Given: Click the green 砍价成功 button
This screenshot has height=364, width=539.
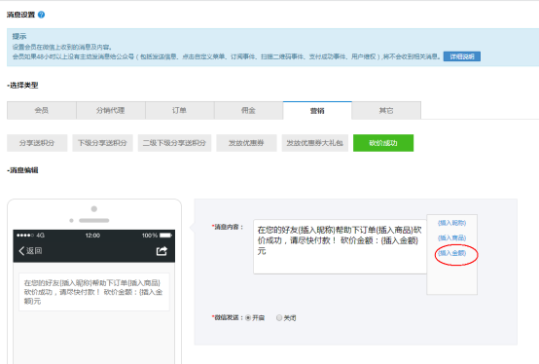Looking at the screenshot, I should tap(383, 143).
